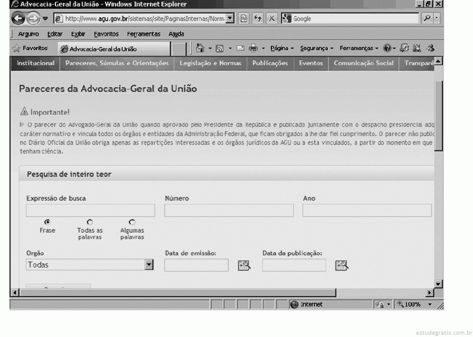Open calendar picker for Data da publicação

[x=342, y=265]
